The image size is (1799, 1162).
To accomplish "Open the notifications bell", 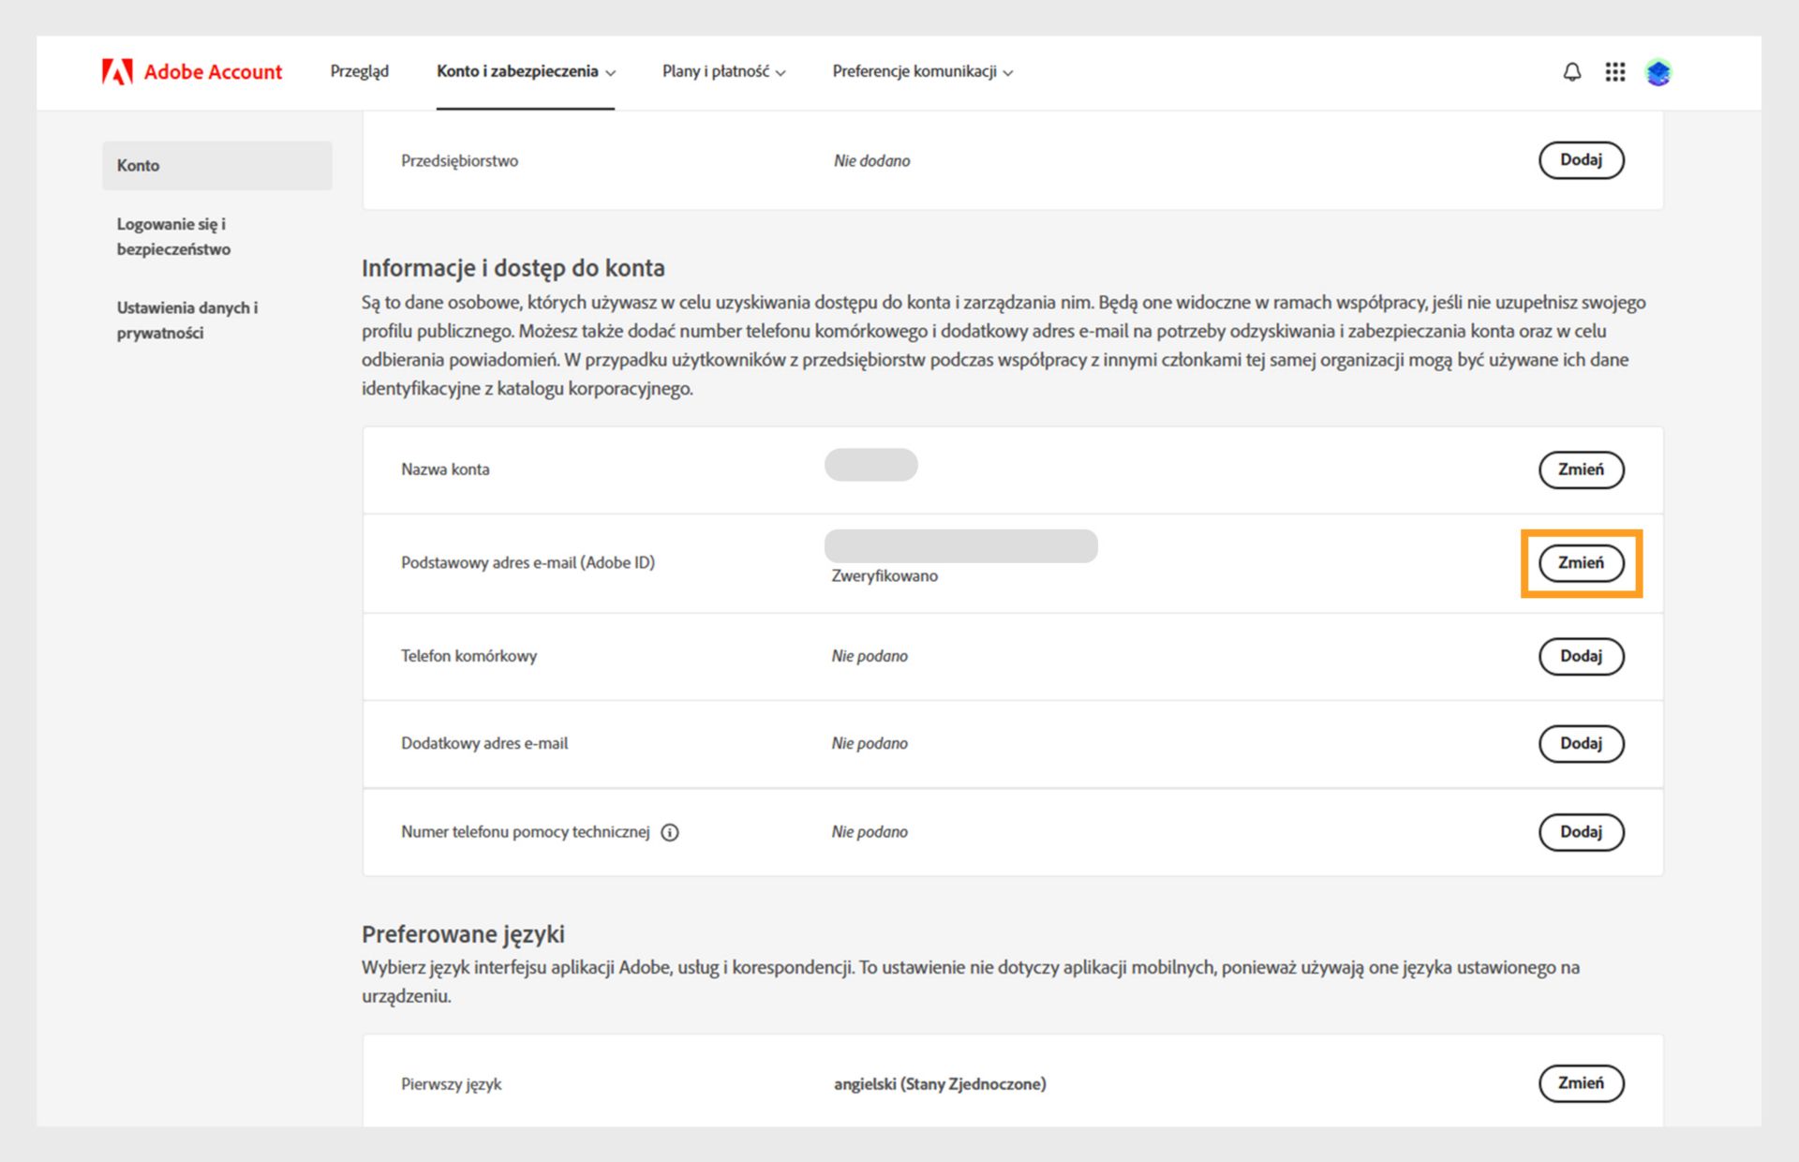I will 1572,72.
